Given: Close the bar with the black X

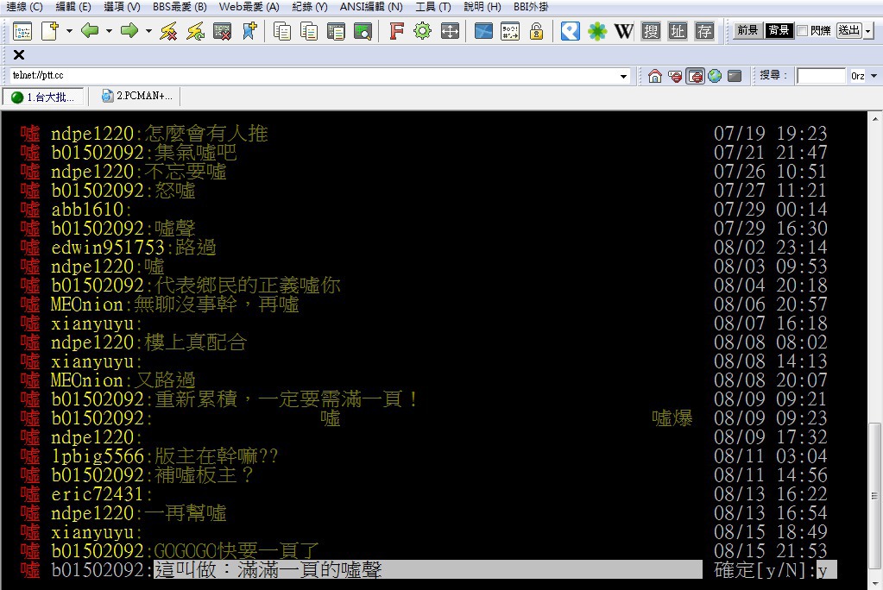Looking at the screenshot, I should [x=19, y=54].
